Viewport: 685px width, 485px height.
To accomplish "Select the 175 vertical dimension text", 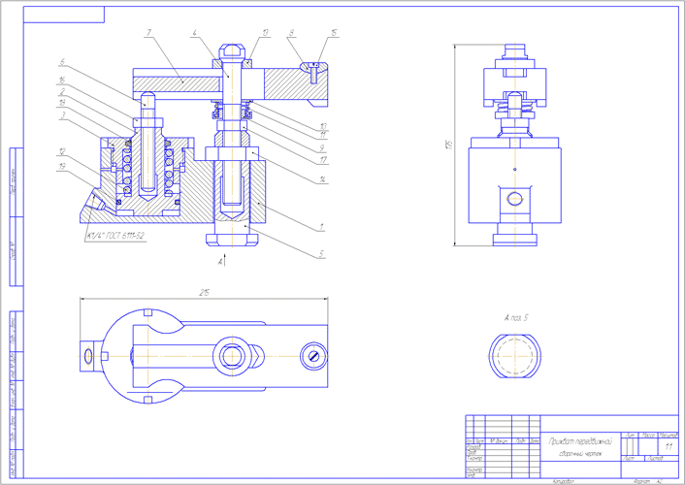I will point(450,145).
